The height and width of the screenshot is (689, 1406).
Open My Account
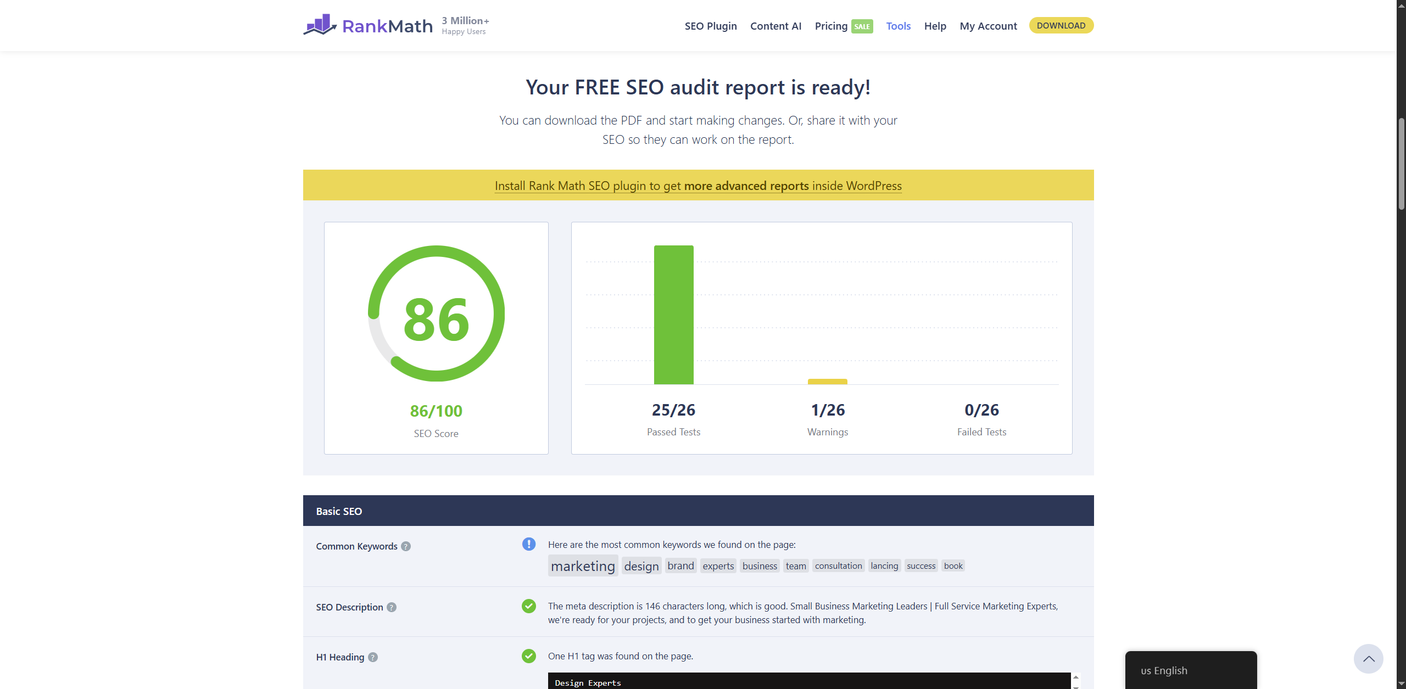[988, 26]
